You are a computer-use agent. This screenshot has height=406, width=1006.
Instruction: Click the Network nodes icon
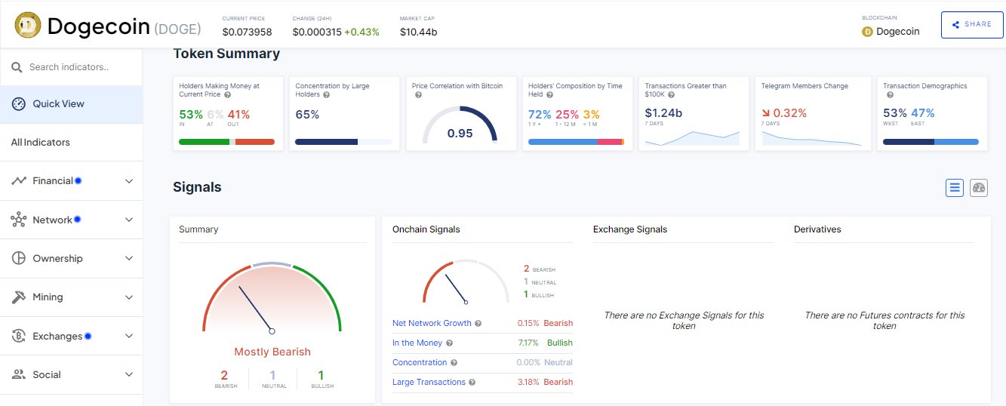point(19,220)
